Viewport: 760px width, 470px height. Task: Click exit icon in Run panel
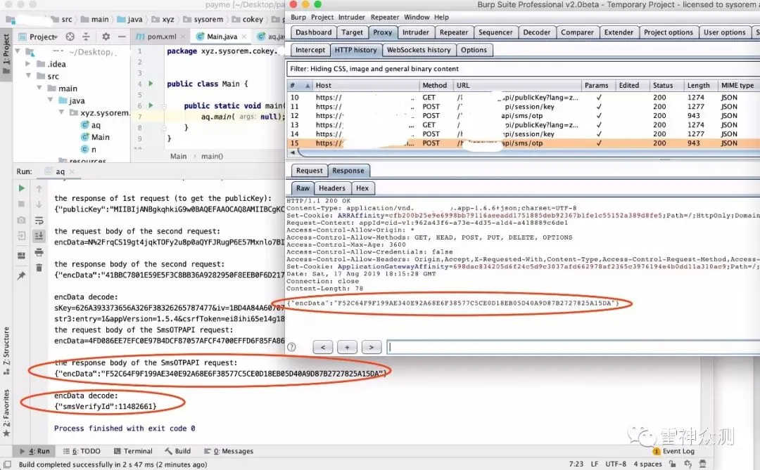coord(21,236)
